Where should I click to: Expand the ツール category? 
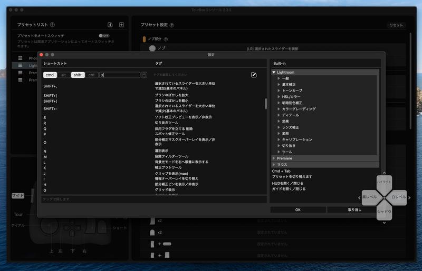point(279,152)
